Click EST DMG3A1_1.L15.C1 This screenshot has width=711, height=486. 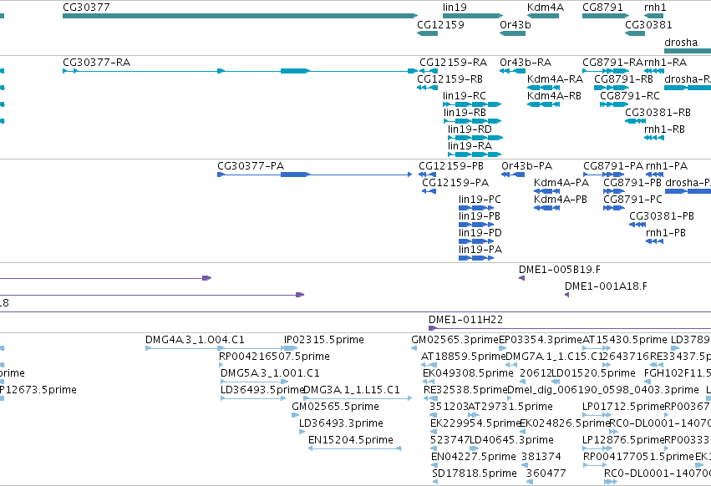click(x=358, y=398)
